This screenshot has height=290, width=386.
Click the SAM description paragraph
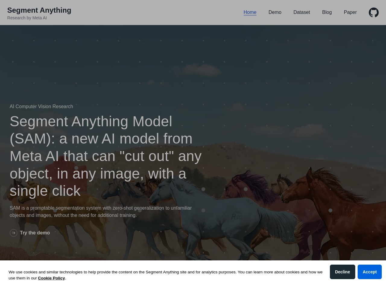click(100, 211)
